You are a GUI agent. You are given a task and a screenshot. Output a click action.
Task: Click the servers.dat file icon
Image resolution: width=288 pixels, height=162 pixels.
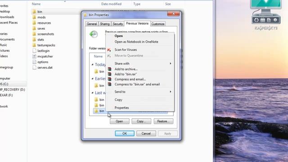[34, 67]
